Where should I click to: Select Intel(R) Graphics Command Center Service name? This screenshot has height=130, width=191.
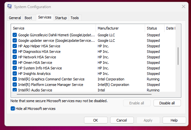click(x=51, y=79)
